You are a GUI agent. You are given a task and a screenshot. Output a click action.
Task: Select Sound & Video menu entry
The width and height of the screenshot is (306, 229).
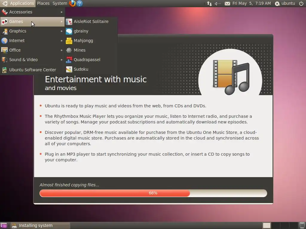[x=32, y=60]
